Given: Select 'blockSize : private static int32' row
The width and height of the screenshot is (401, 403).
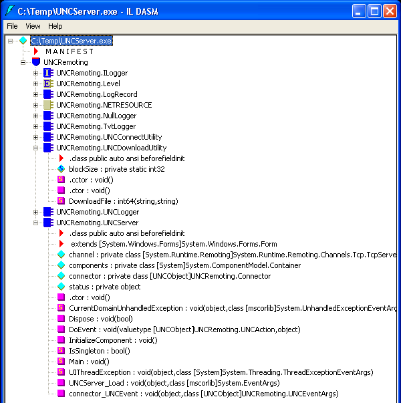Looking at the screenshot, I should [117, 169].
